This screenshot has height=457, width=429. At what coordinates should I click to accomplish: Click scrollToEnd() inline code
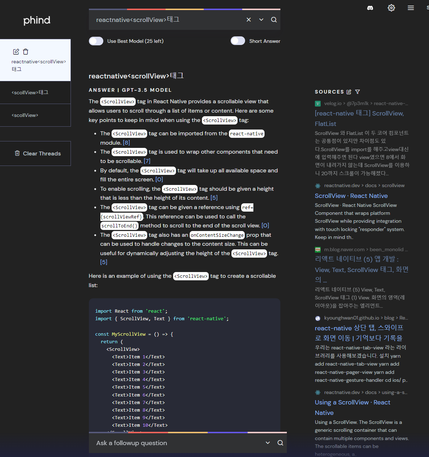coord(119,226)
